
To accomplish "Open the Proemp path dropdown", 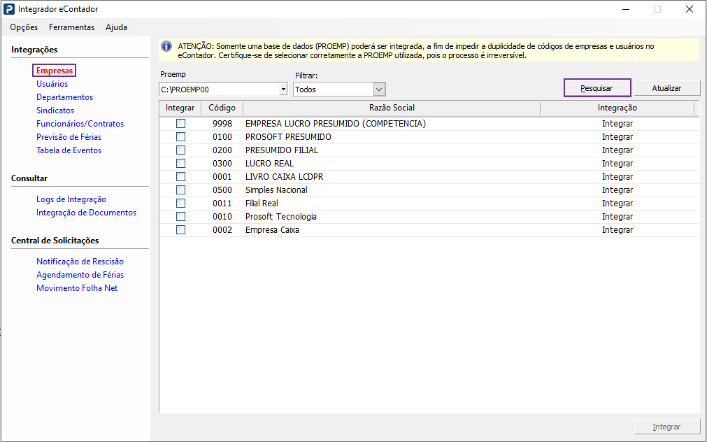I will (283, 90).
